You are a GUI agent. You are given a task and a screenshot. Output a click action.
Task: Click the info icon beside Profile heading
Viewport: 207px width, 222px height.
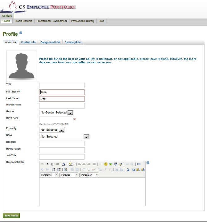[21, 33]
